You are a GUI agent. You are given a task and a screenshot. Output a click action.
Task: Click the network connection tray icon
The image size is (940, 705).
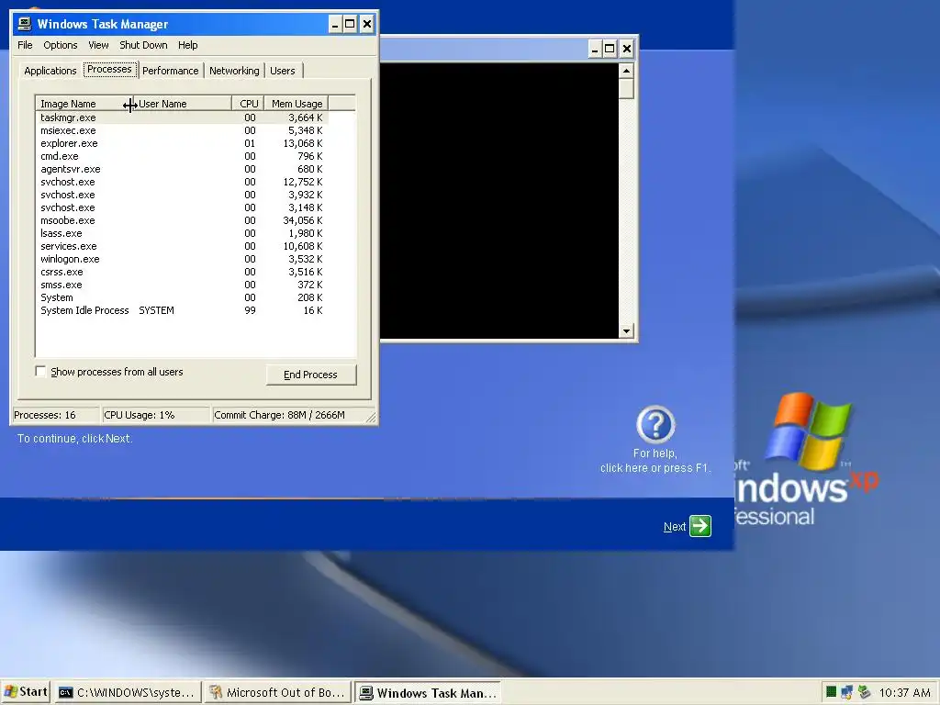coord(846,692)
